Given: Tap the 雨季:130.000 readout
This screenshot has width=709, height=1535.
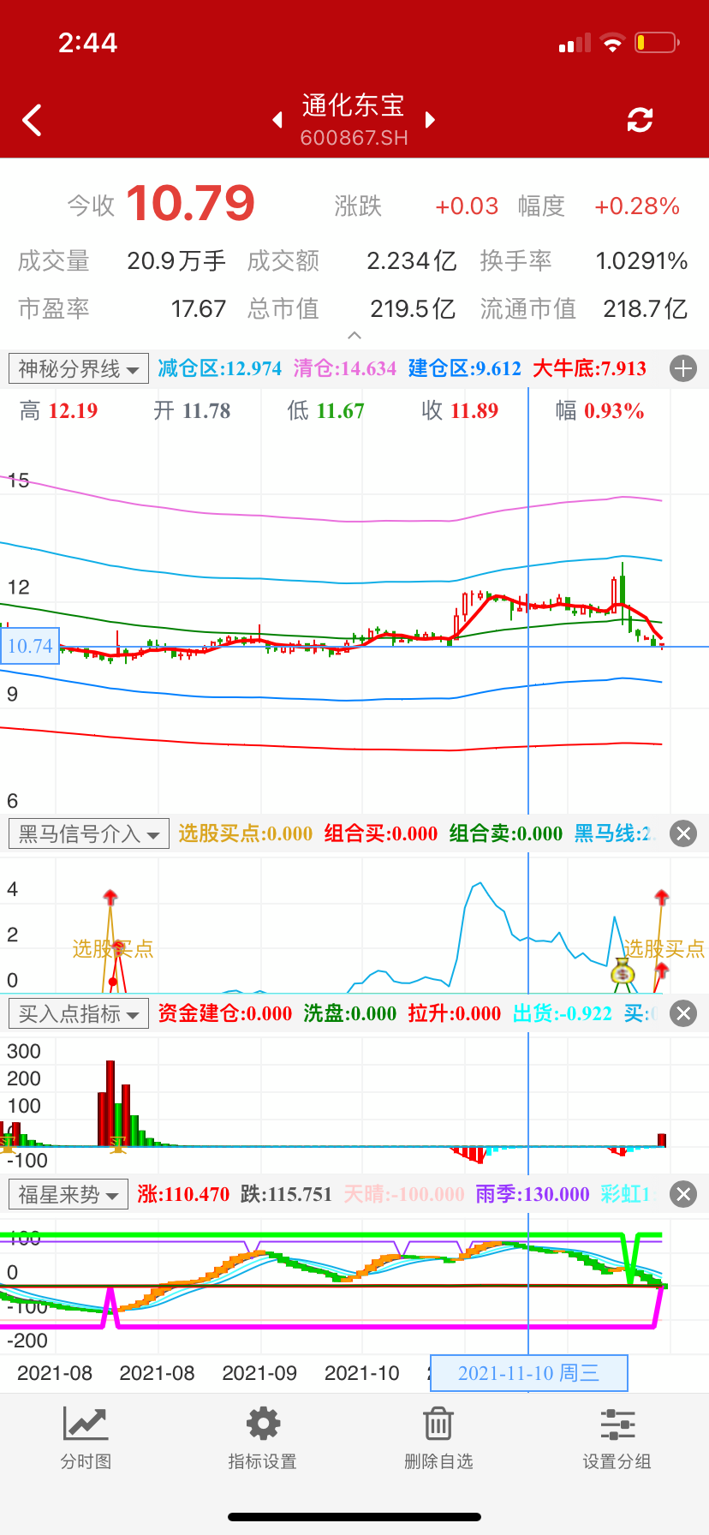Looking at the screenshot, I should coord(533,1194).
